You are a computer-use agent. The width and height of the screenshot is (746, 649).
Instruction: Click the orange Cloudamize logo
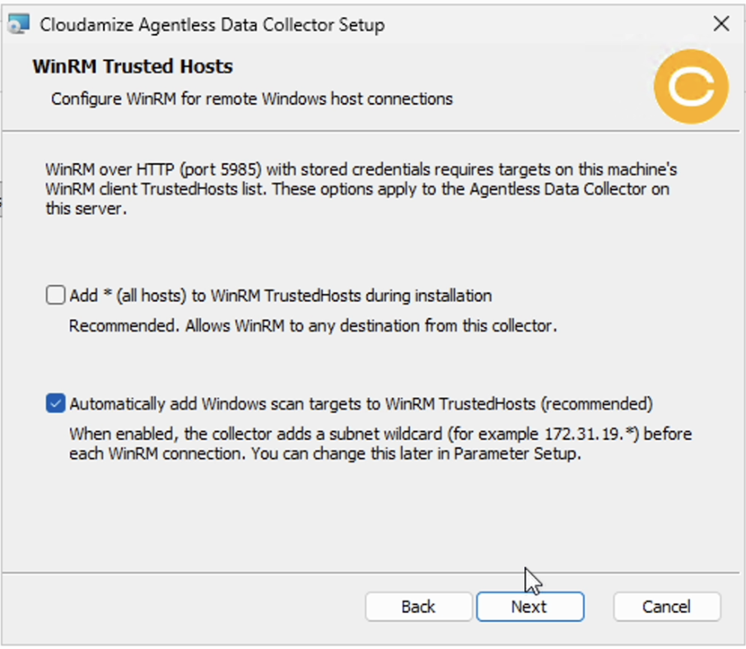[x=691, y=86]
